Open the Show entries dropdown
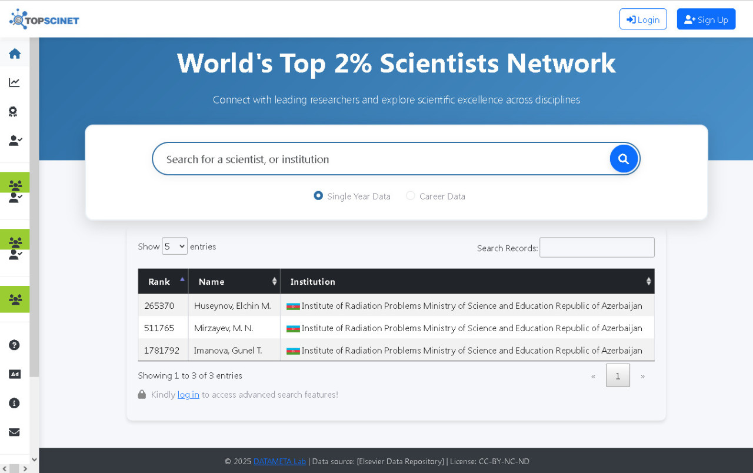The height and width of the screenshot is (473, 753). pos(175,247)
